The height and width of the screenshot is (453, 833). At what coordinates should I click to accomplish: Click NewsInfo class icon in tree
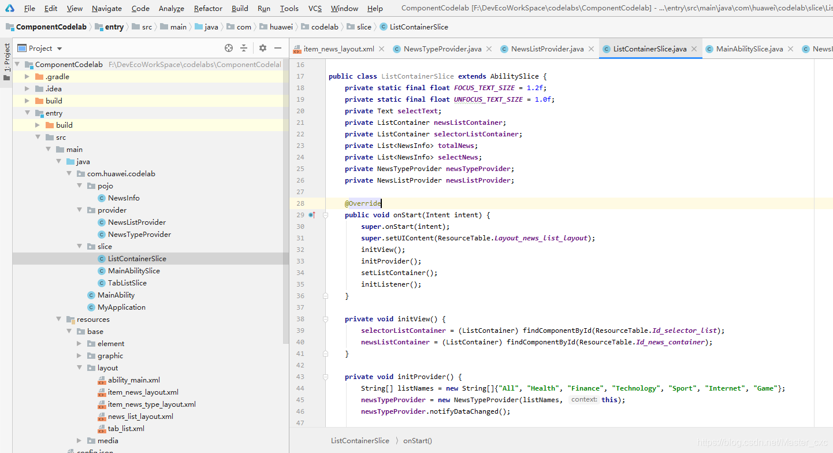[x=102, y=198]
